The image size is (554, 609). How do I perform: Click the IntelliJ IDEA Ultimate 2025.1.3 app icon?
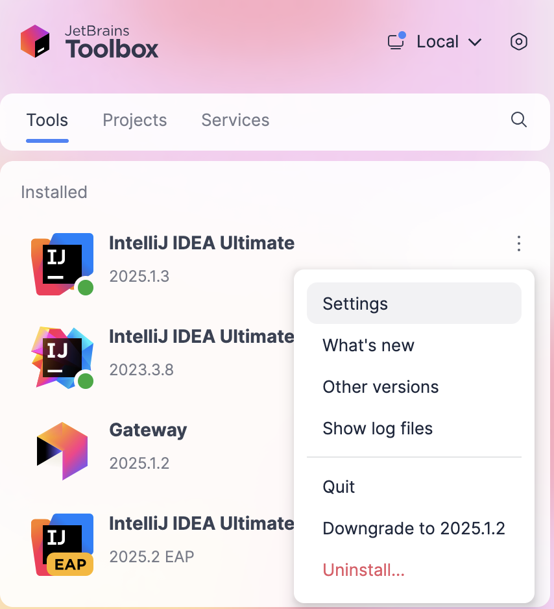(62, 264)
